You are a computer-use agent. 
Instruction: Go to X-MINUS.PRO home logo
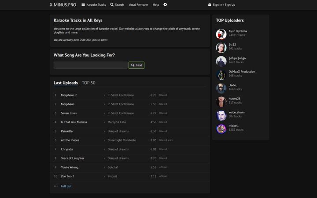[x=63, y=5]
